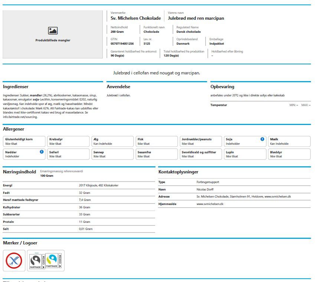Click the Energi nutrition row
This screenshot has height=282, width=318.
79,185
